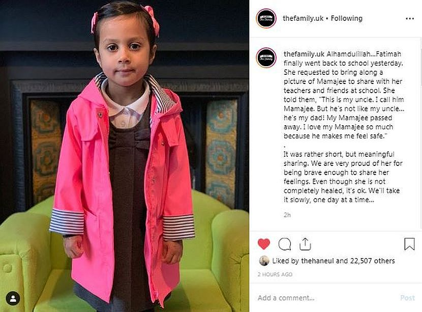This screenshot has height=312, width=422.
Task: Open thehaneul profile from likes line
Action: click(x=317, y=261)
